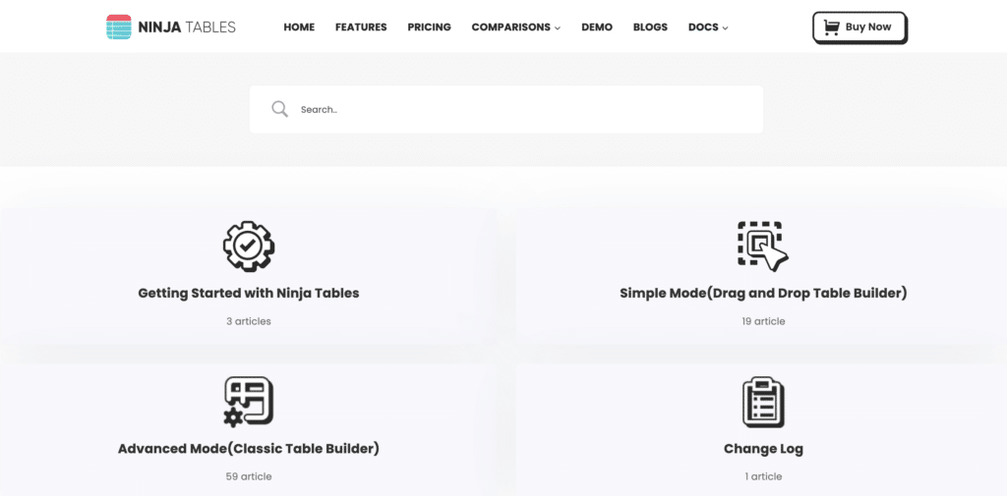Click the '59 article' count text
The height and width of the screenshot is (496, 1007).
(249, 476)
